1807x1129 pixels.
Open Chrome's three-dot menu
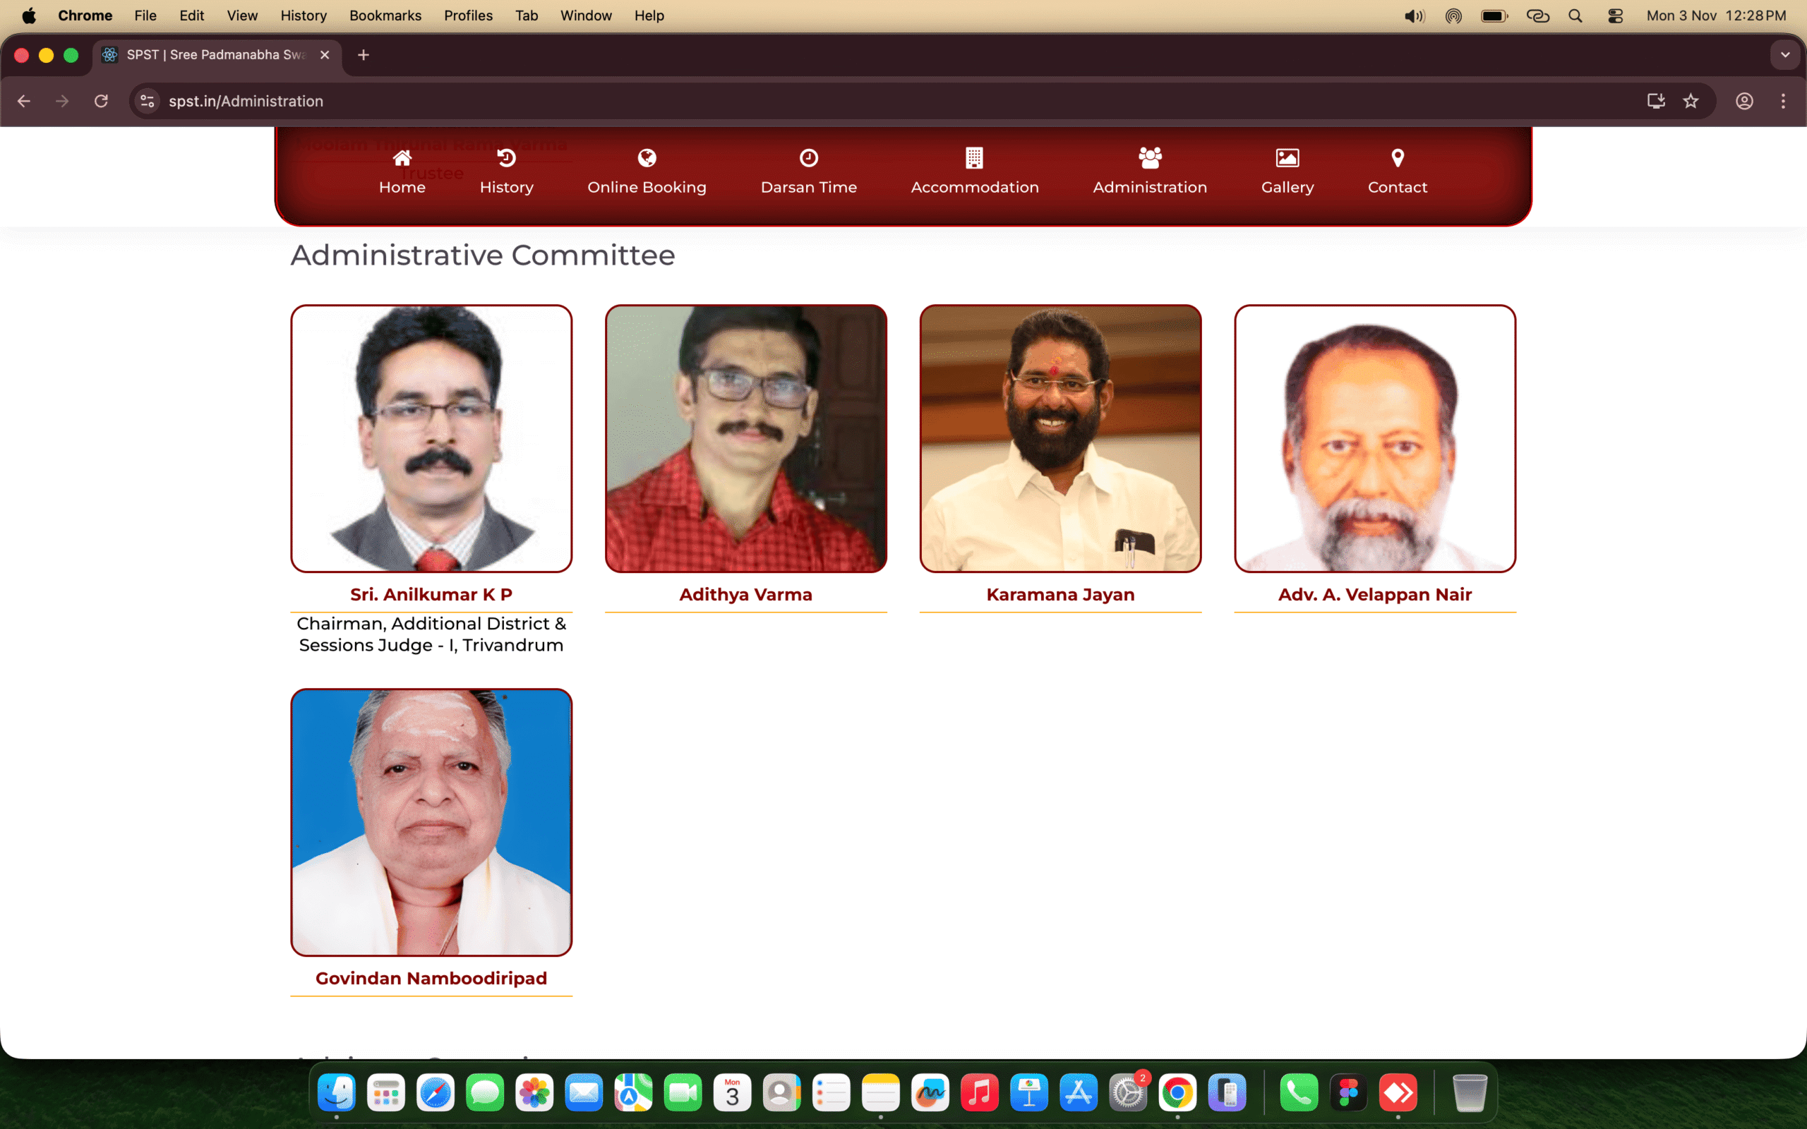tap(1783, 101)
